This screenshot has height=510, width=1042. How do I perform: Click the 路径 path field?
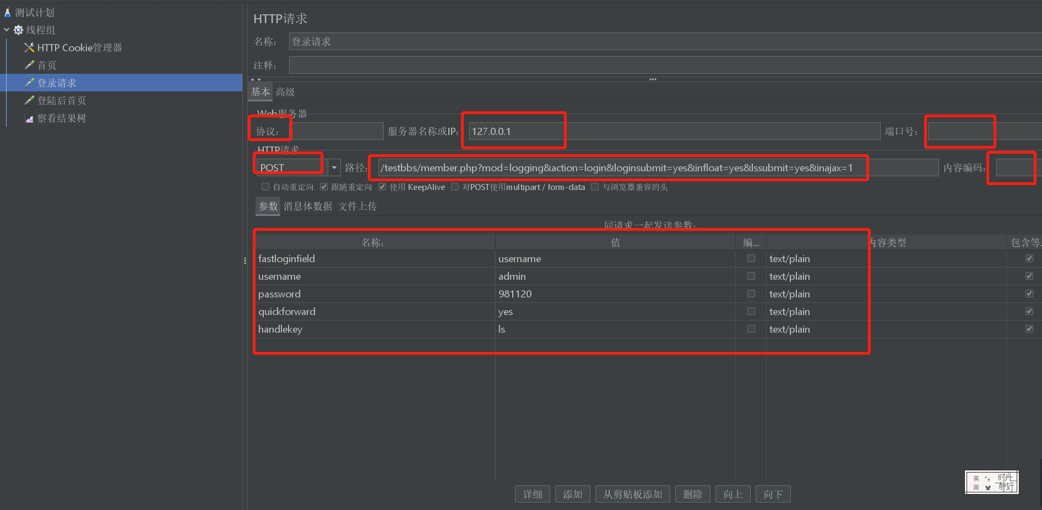658,167
